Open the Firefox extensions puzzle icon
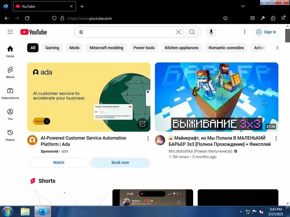 273,18
